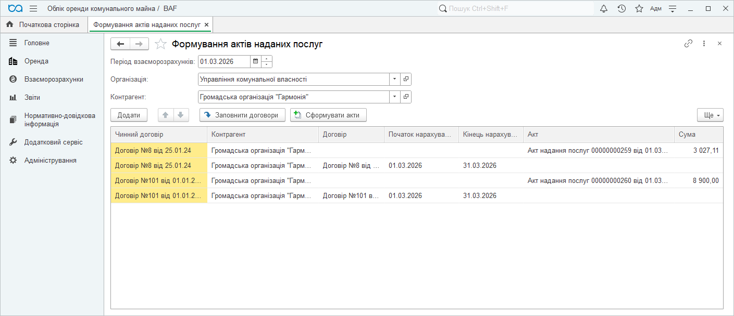This screenshot has width=734, height=316.
Task: Move row up arrow button
Action: [166, 115]
